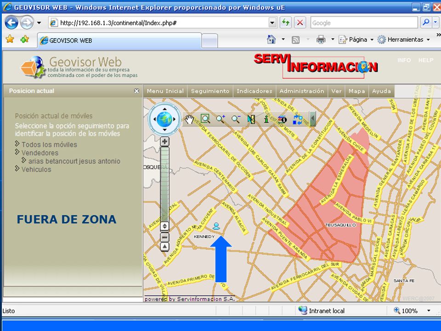Click the browser back button
Screen dimensions: 441x331
tap(11, 23)
